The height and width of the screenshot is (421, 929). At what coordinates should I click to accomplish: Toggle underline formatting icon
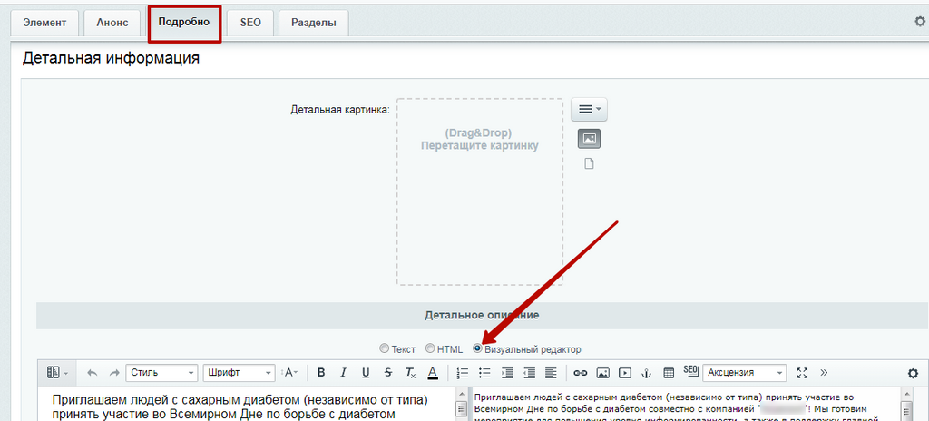366,372
